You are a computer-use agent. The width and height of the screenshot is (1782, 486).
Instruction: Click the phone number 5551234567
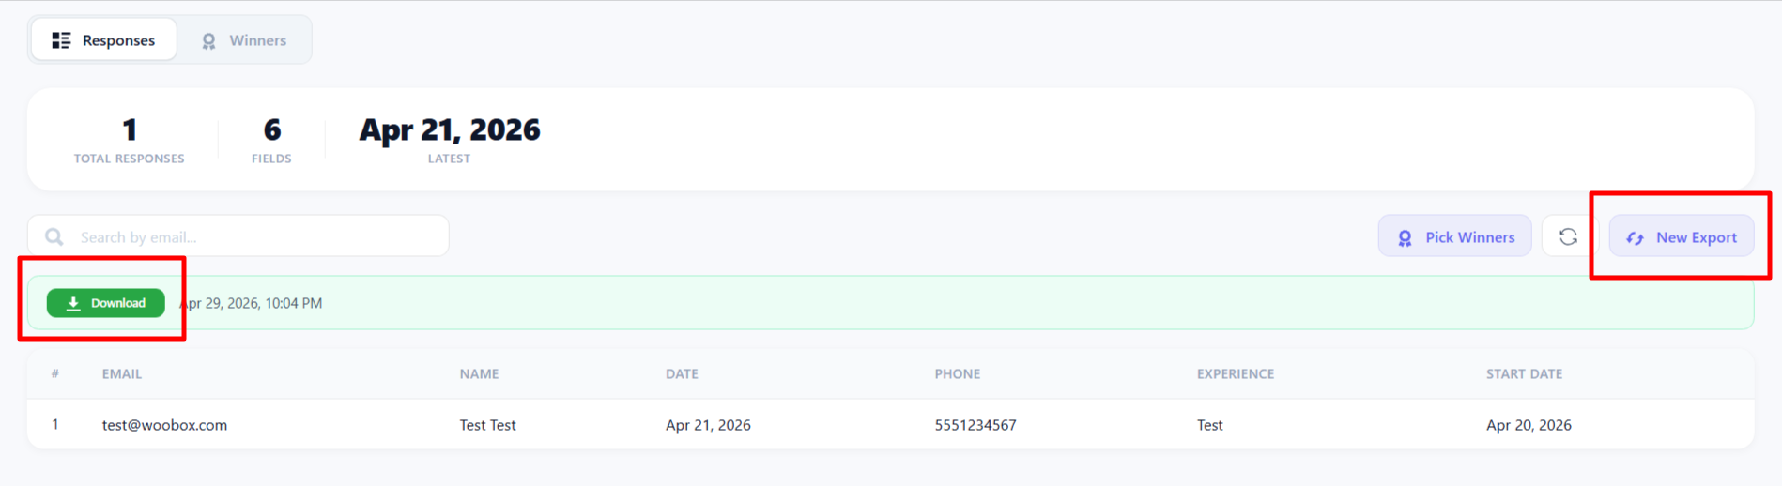(x=975, y=425)
